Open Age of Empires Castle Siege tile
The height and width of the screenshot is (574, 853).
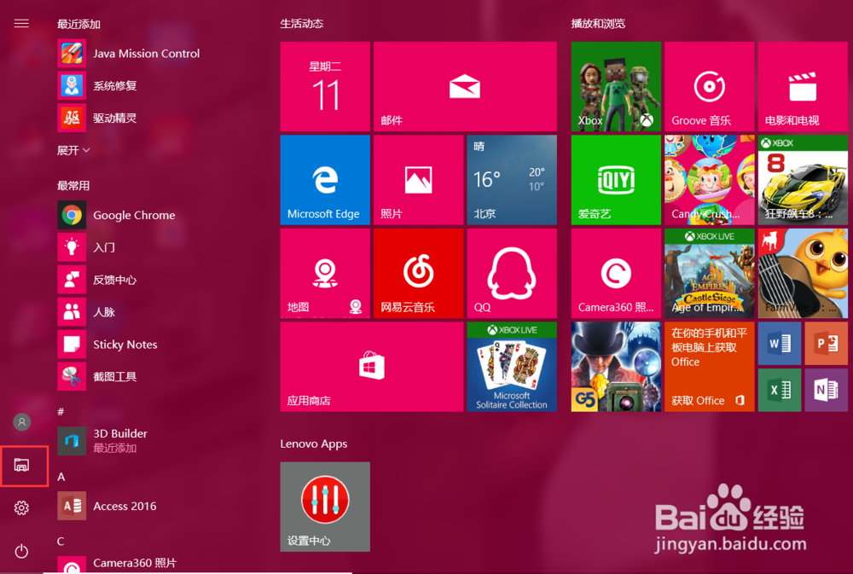(x=710, y=273)
